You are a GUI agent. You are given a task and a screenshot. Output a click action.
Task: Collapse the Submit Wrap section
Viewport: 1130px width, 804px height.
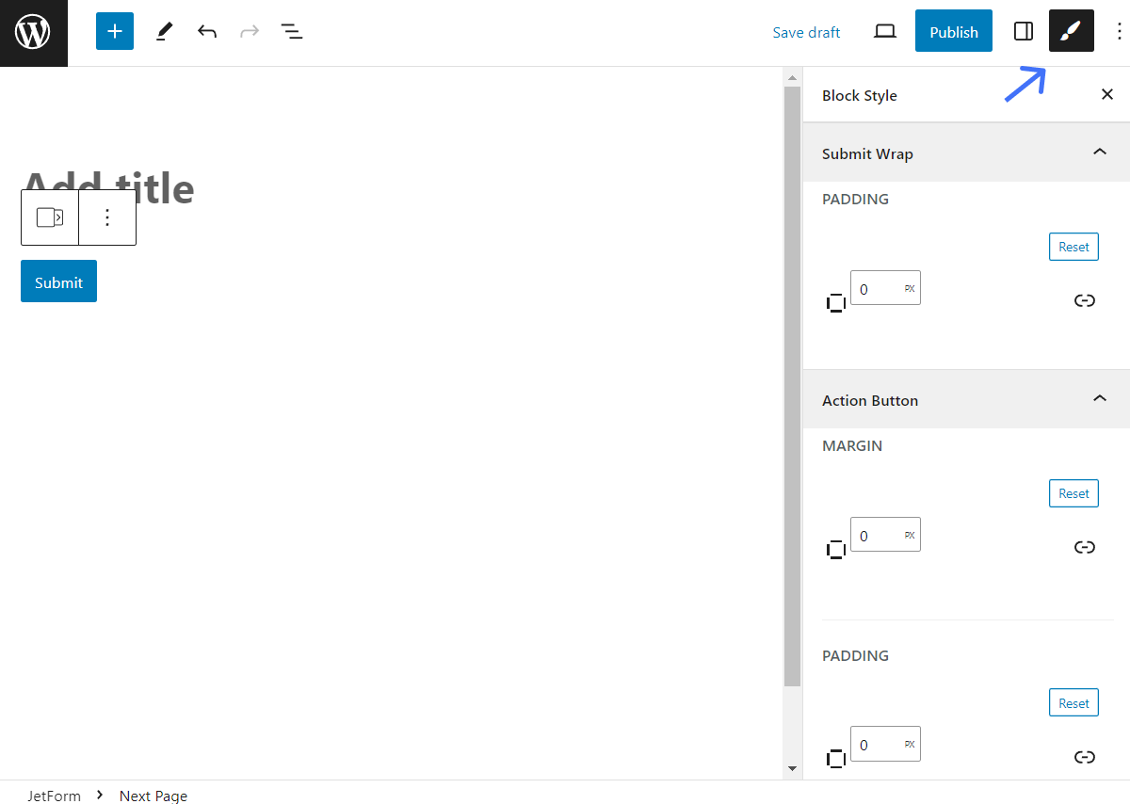tap(1099, 152)
